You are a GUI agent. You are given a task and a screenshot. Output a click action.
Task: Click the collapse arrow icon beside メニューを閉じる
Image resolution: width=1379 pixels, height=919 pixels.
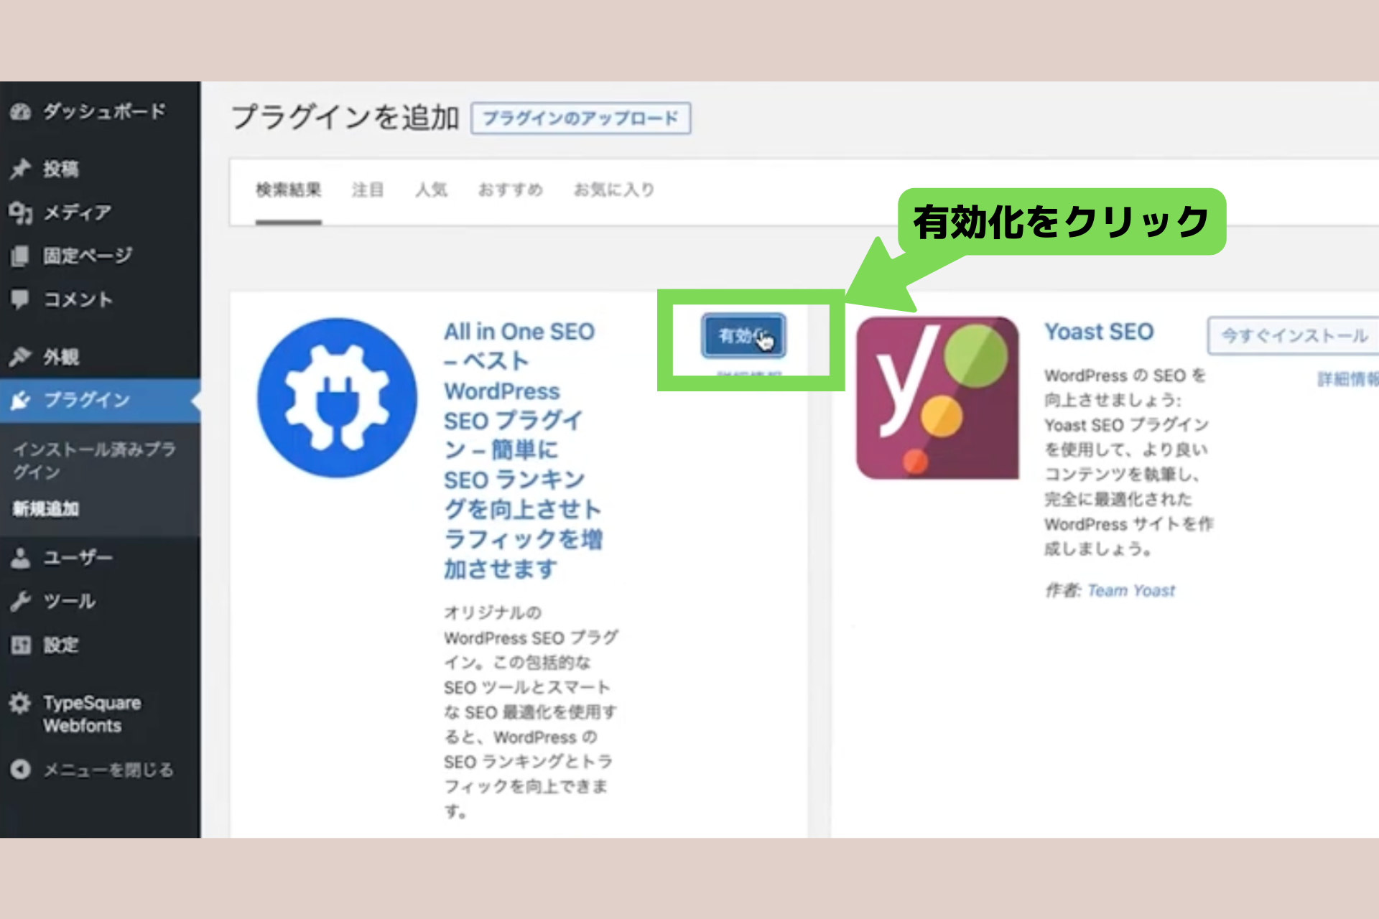(x=20, y=769)
